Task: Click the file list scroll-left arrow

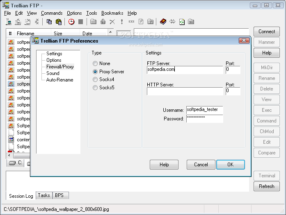Action: point(9,155)
